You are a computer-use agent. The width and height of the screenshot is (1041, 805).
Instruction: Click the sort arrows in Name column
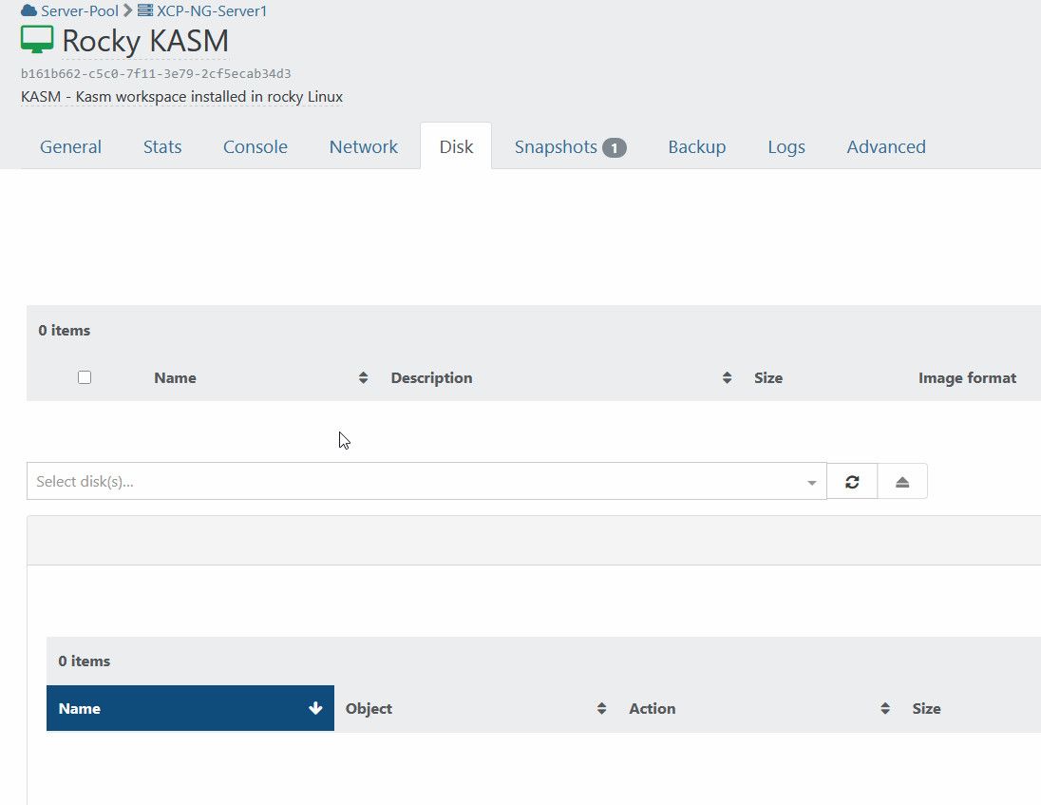click(363, 378)
